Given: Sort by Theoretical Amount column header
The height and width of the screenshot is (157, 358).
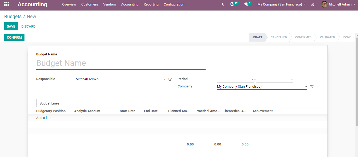Looking at the screenshot, I should point(235,111).
